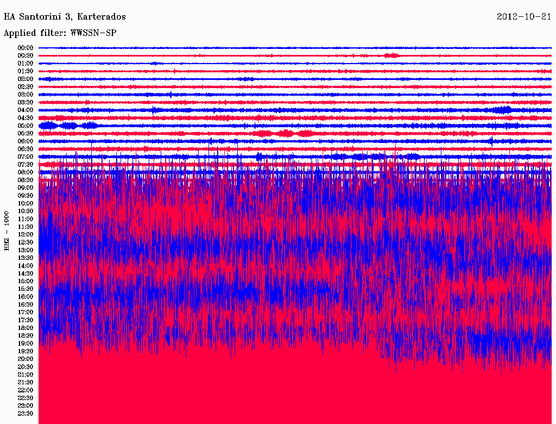The width and height of the screenshot is (556, 424).
Task: Click the 18:00 time label
Action: pyautogui.click(x=26, y=328)
